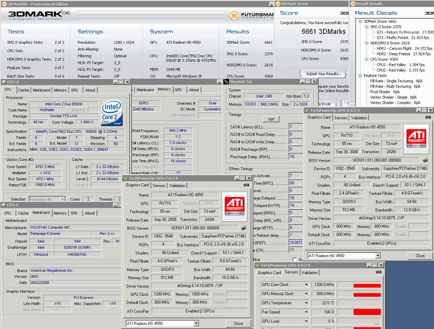Click the 3DMark06 Professional Edition title bar icon
Image resolution: width=434 pixels, height=329 pixels.
[4, 4]
